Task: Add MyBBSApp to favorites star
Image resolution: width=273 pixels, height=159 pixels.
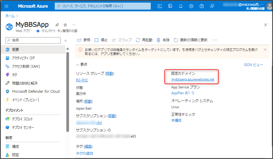Action: [x=65, y=25]
